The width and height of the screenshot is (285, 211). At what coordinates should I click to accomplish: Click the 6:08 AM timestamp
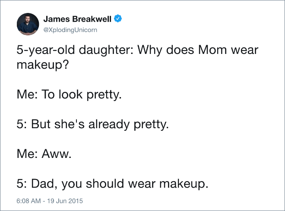click(28, 201)
